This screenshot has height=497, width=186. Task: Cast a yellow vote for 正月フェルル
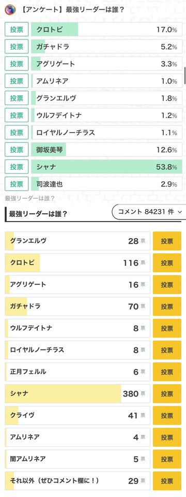(167, 372)
